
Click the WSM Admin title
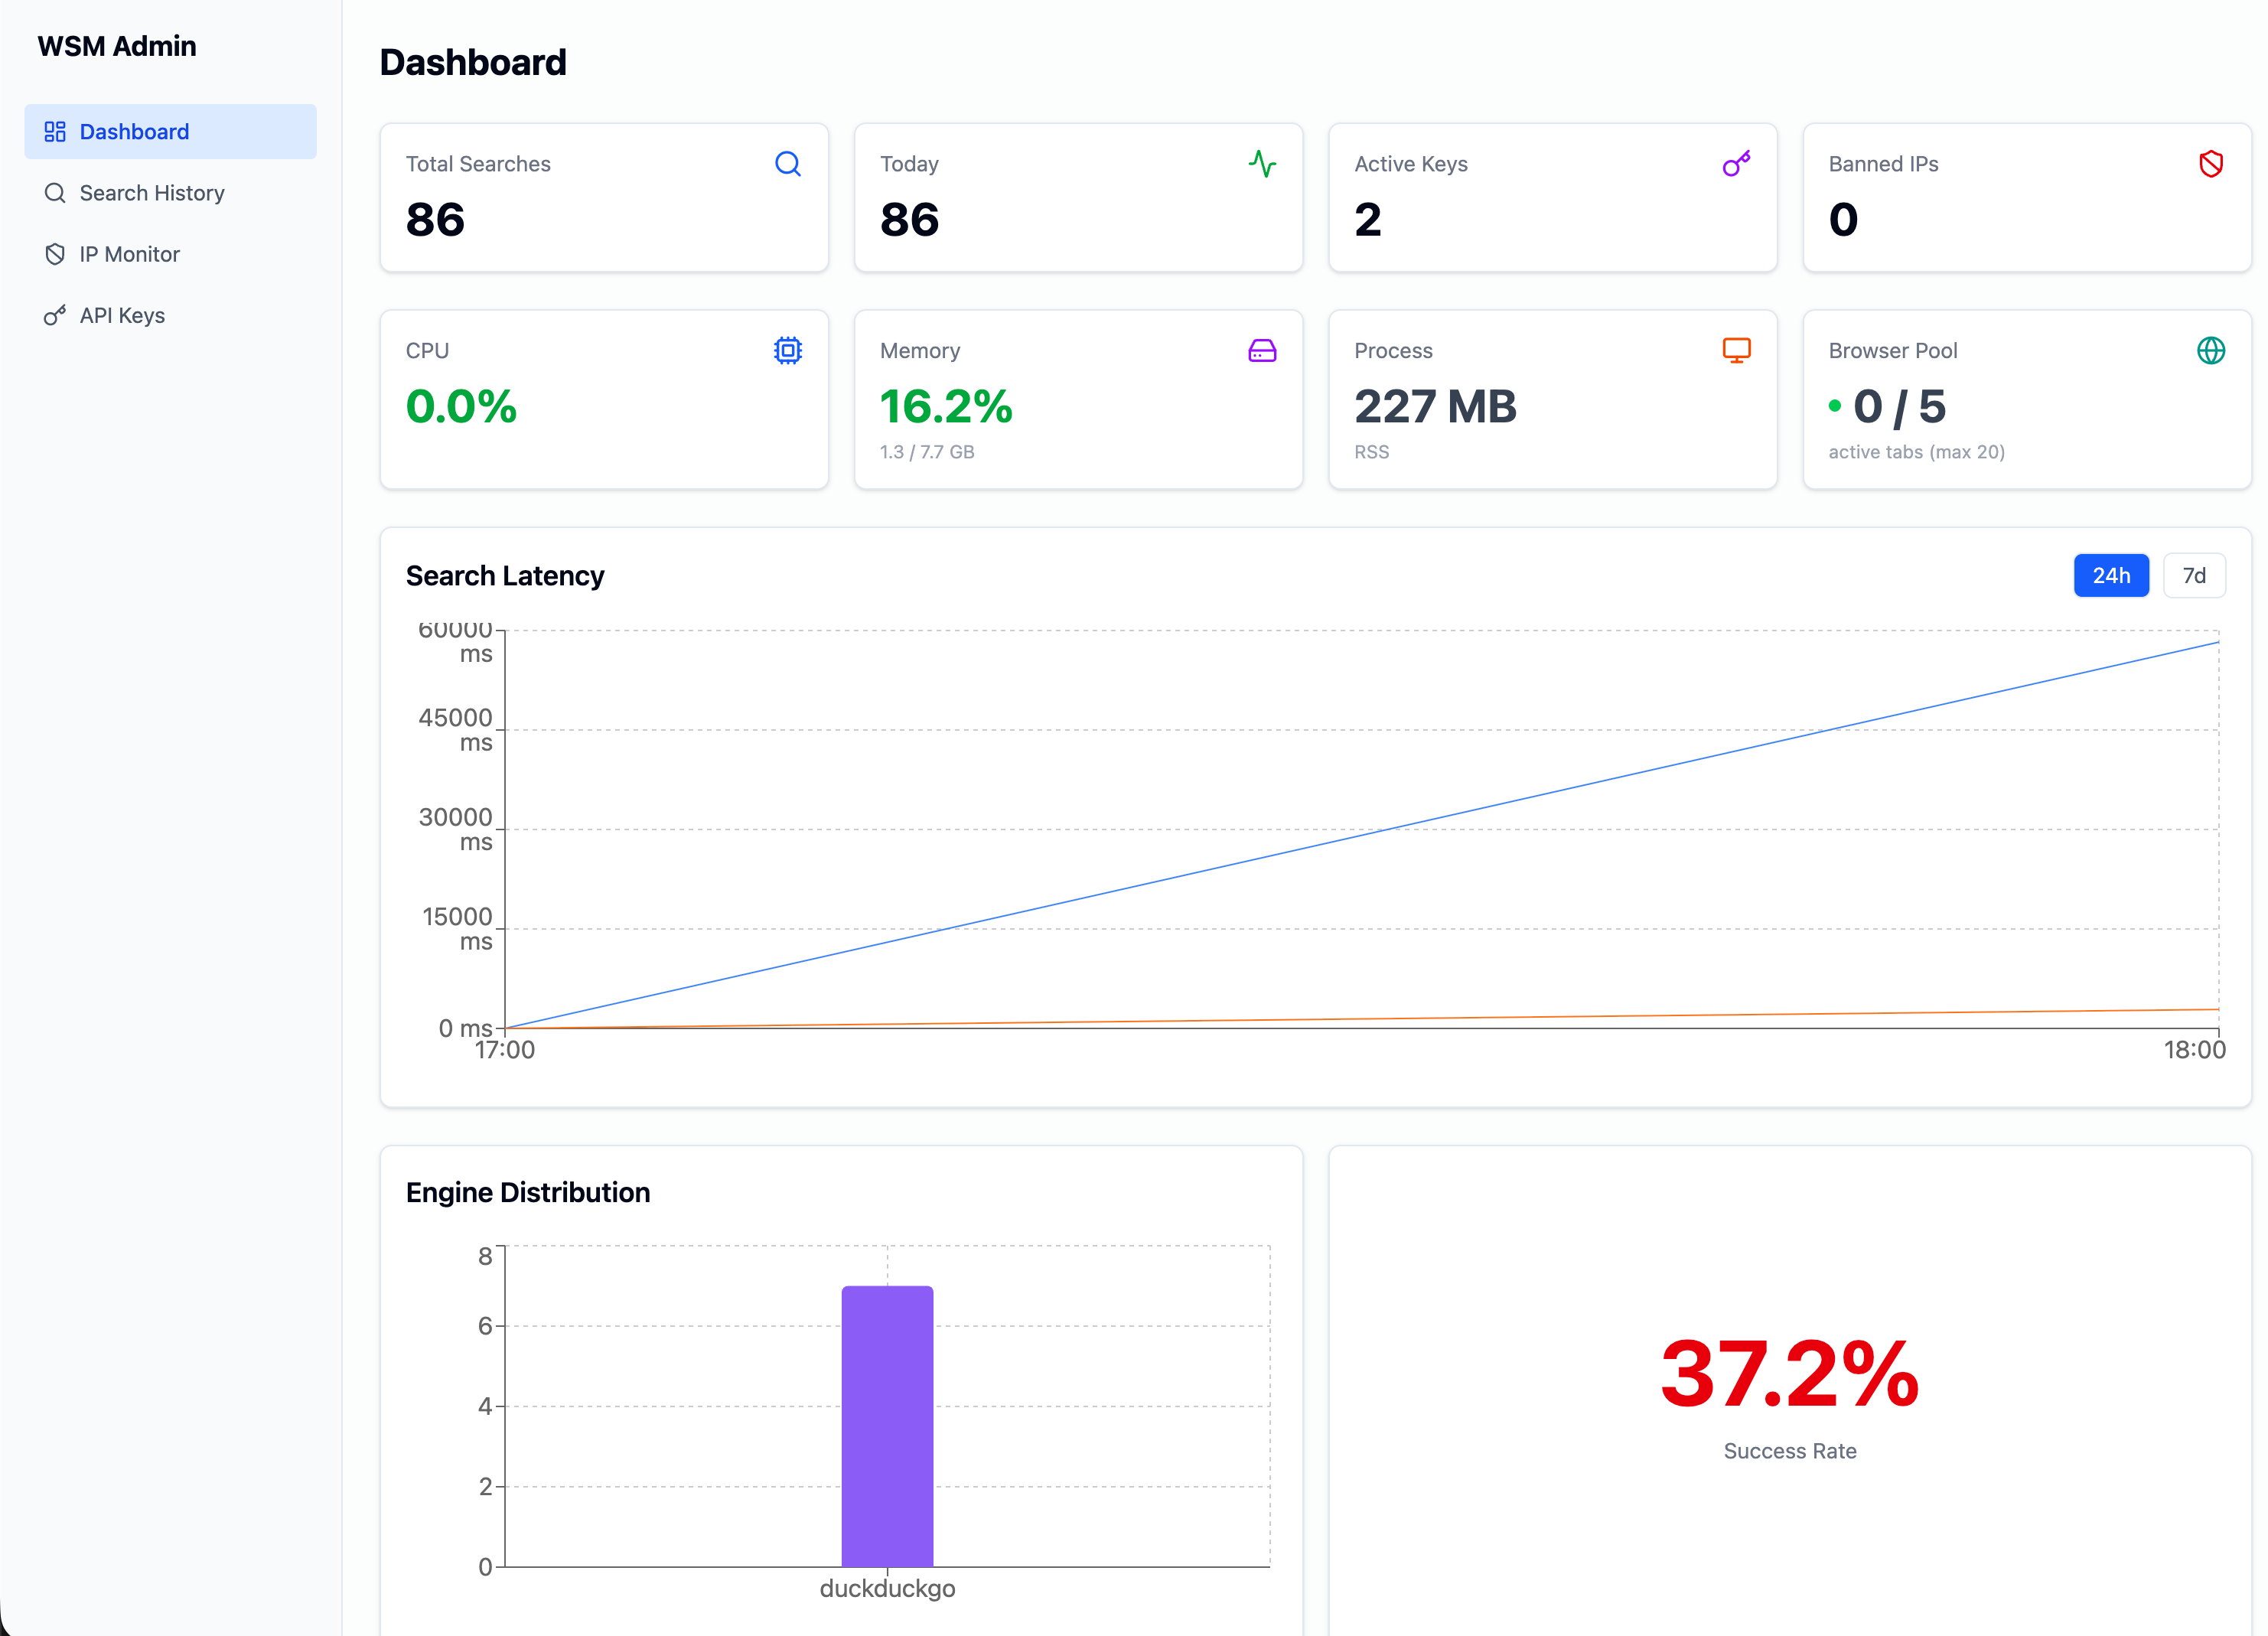117,46
